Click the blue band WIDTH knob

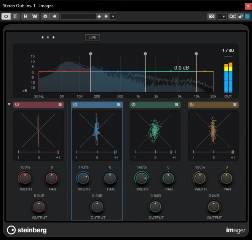(x=83, y=178)
